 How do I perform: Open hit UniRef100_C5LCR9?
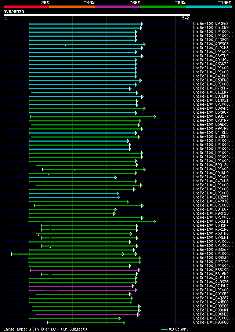tap(211, 28)
